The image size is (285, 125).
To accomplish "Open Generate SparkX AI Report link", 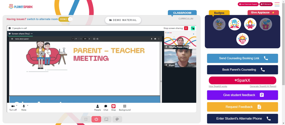I will click(263, 86).
